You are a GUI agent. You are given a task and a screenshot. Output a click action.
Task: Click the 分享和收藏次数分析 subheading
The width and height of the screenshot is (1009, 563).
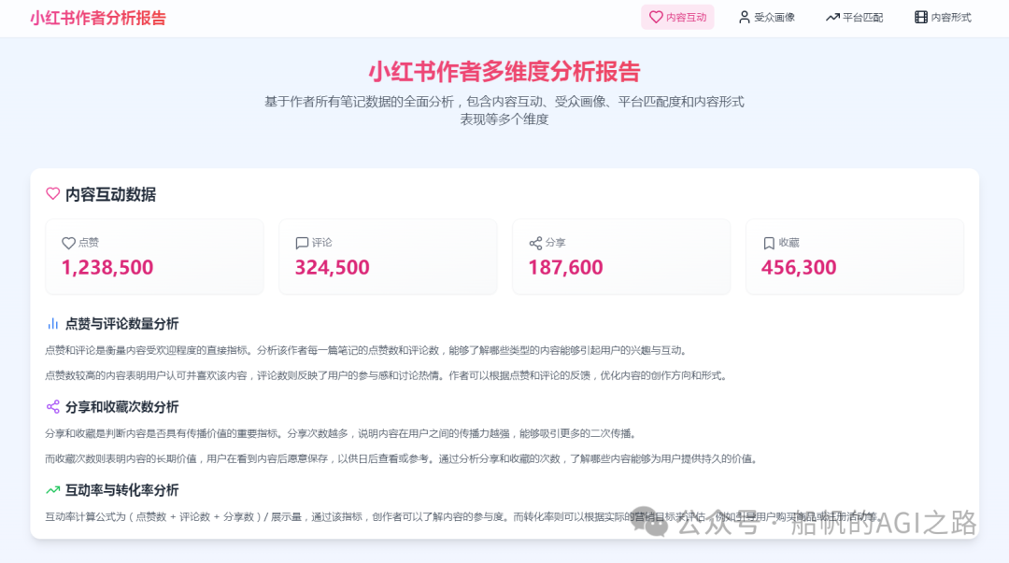tap(122, 407)
